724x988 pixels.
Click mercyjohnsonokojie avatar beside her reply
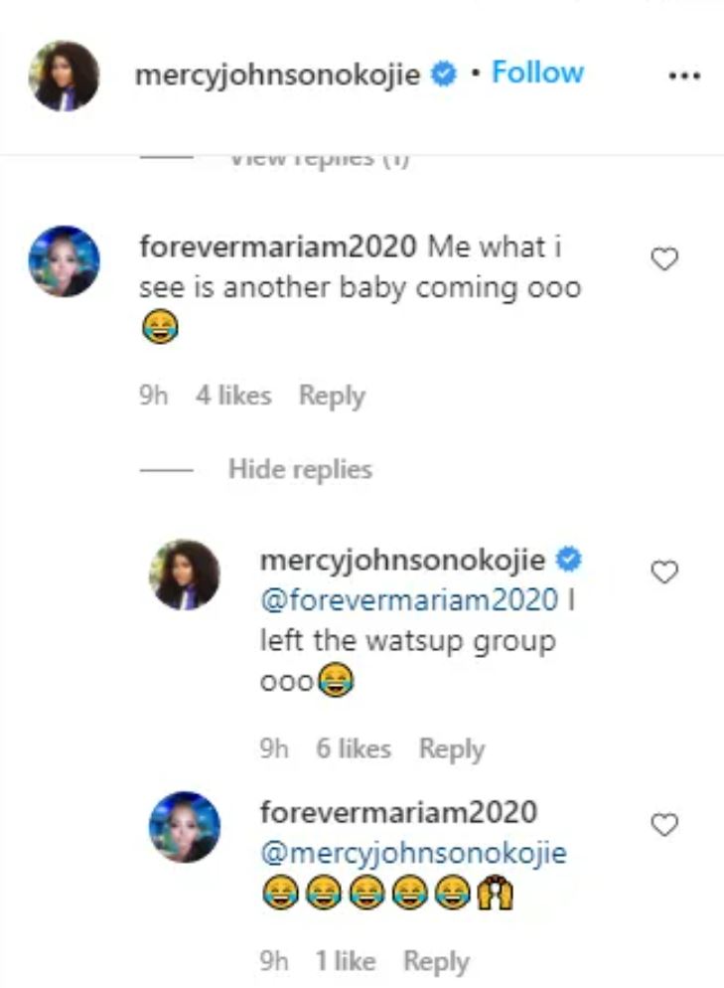click(185, 574)
